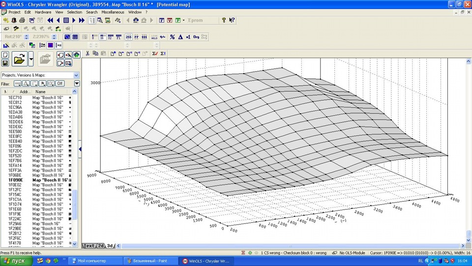This screenshot has height=266, width=472.
Task: Click the yellow question mark help icon
Action: pyautogui.click(x=224, y=20)
